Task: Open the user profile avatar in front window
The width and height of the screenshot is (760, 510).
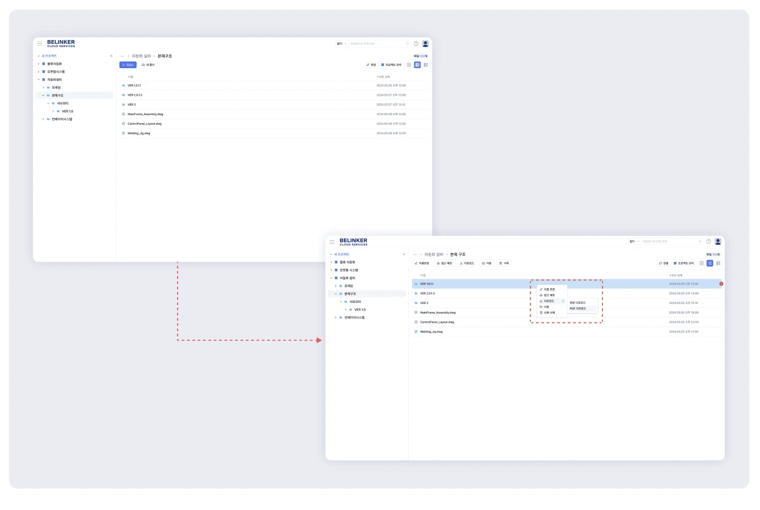Action: point(718,242)
